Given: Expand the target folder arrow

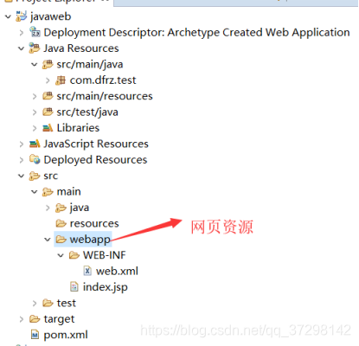Looking at the screenshot, I should 22,319.
